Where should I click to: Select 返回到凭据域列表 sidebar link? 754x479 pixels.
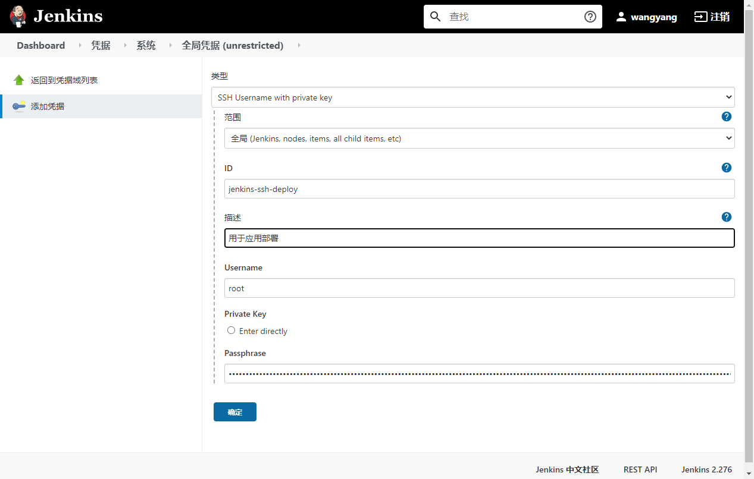click(x=64, y=80)
